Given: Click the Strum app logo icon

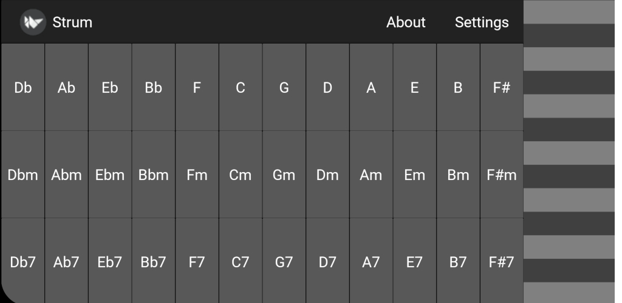Looking at the screenshot, I should (33, 22).
